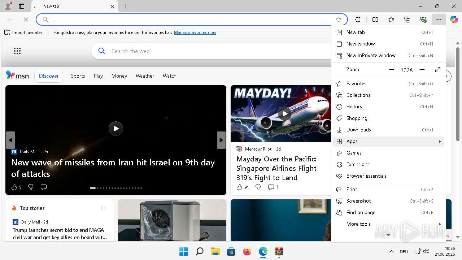Switch to Play tab on MSN

[98, 76]
